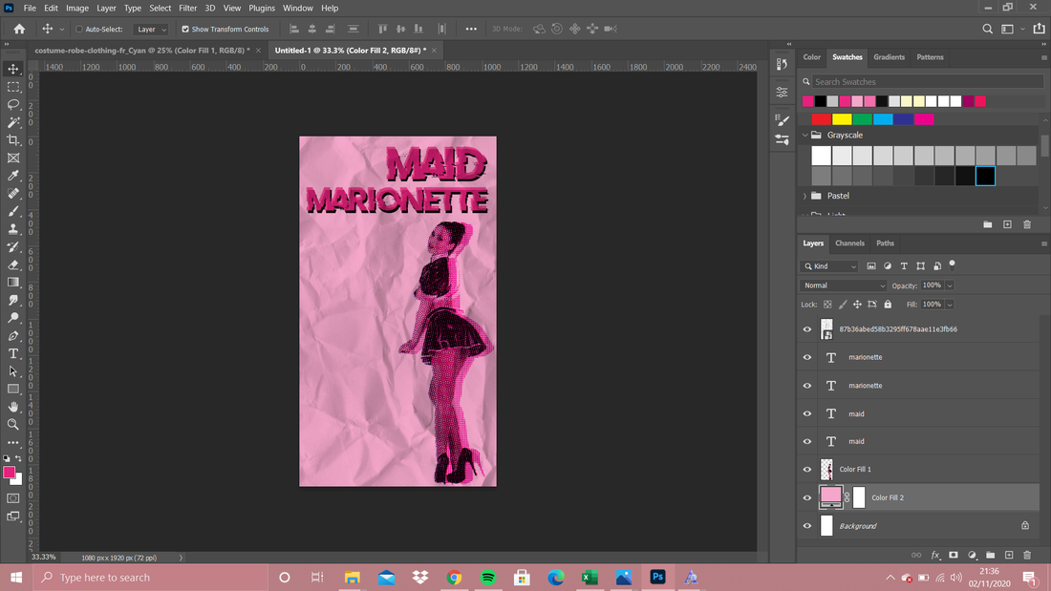Viewport: 1051px width, 591px height.
Task: Select the Hand tool
Action: (x=13, y=407)
